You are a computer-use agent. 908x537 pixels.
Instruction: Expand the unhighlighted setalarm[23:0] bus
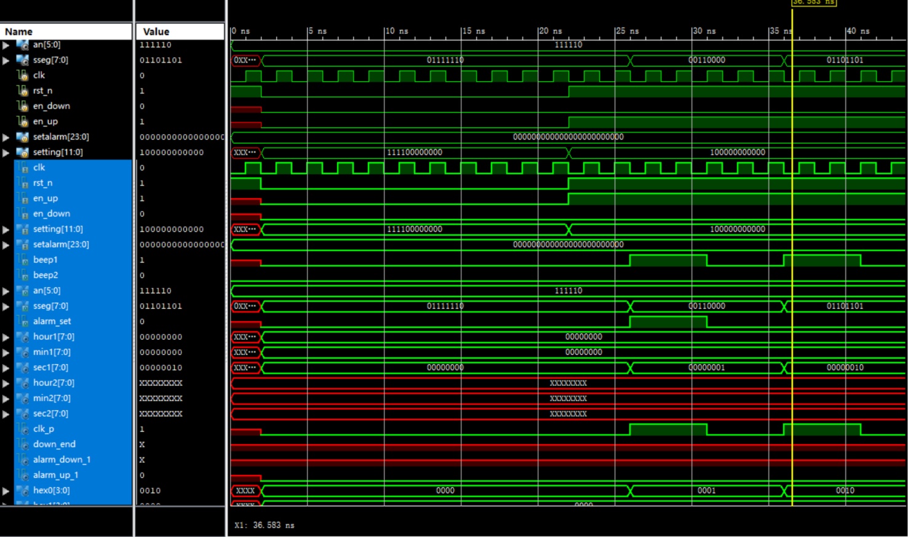click(6, 137)
